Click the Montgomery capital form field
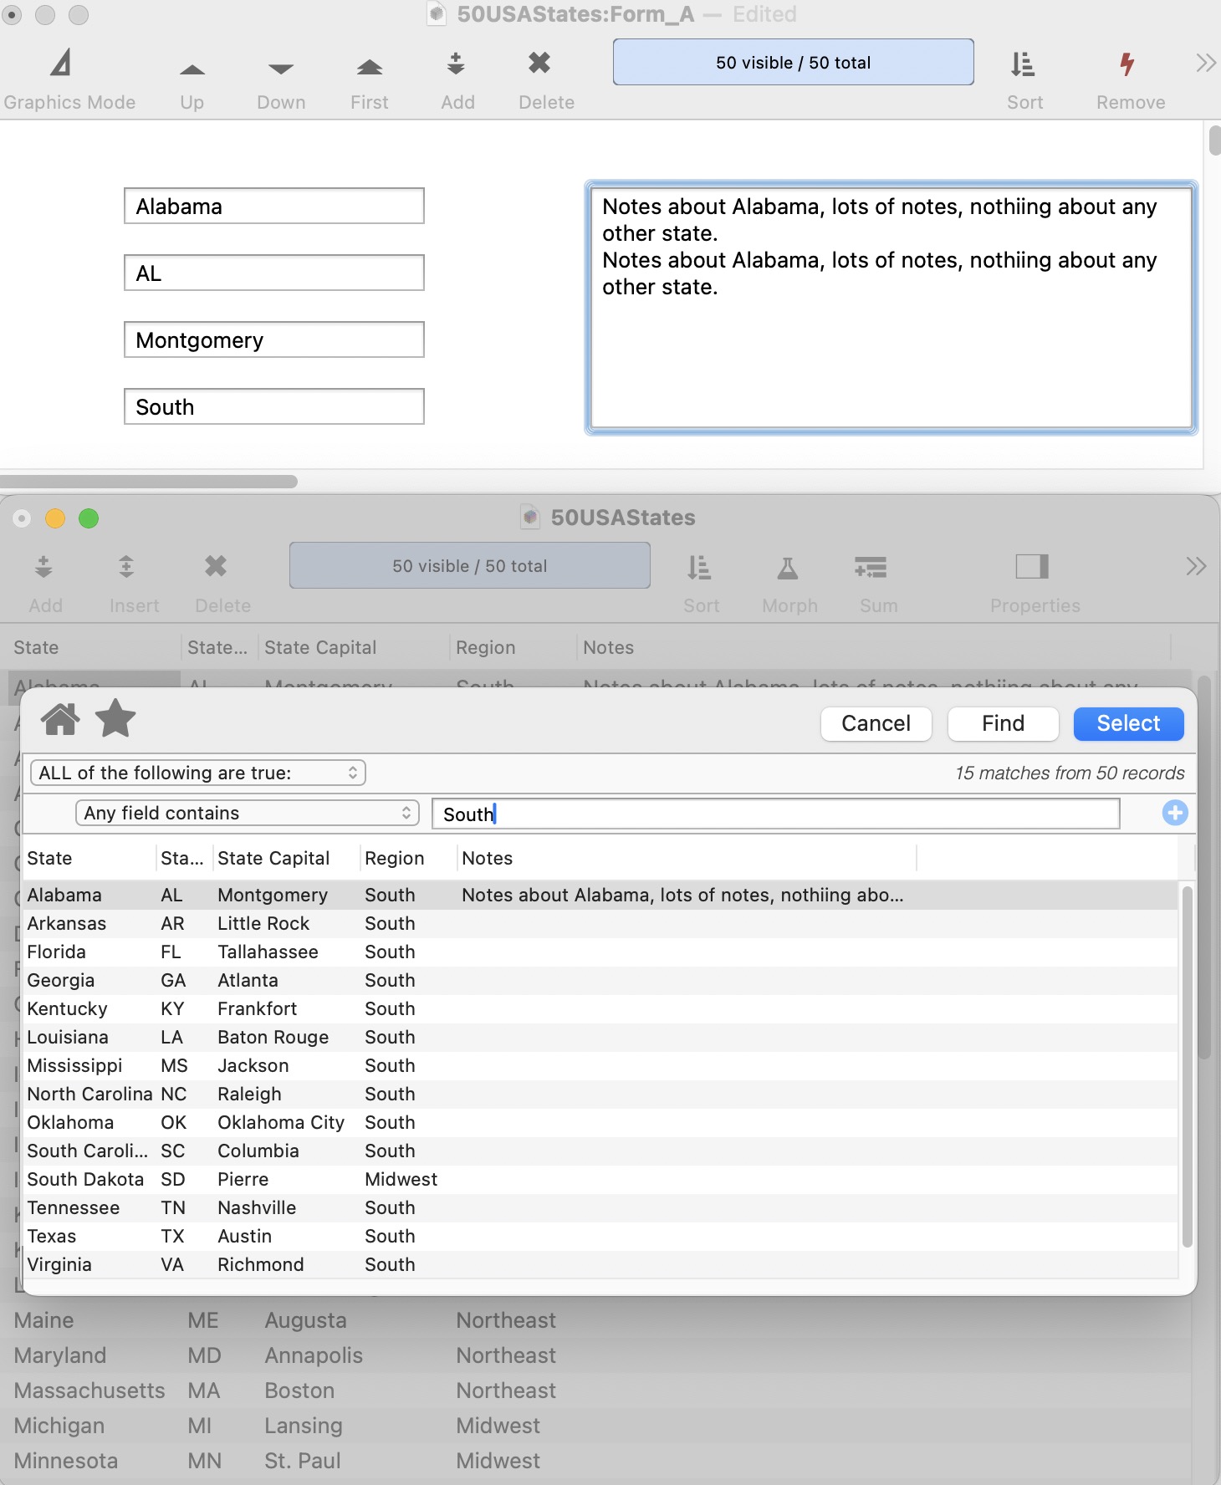 274,339
